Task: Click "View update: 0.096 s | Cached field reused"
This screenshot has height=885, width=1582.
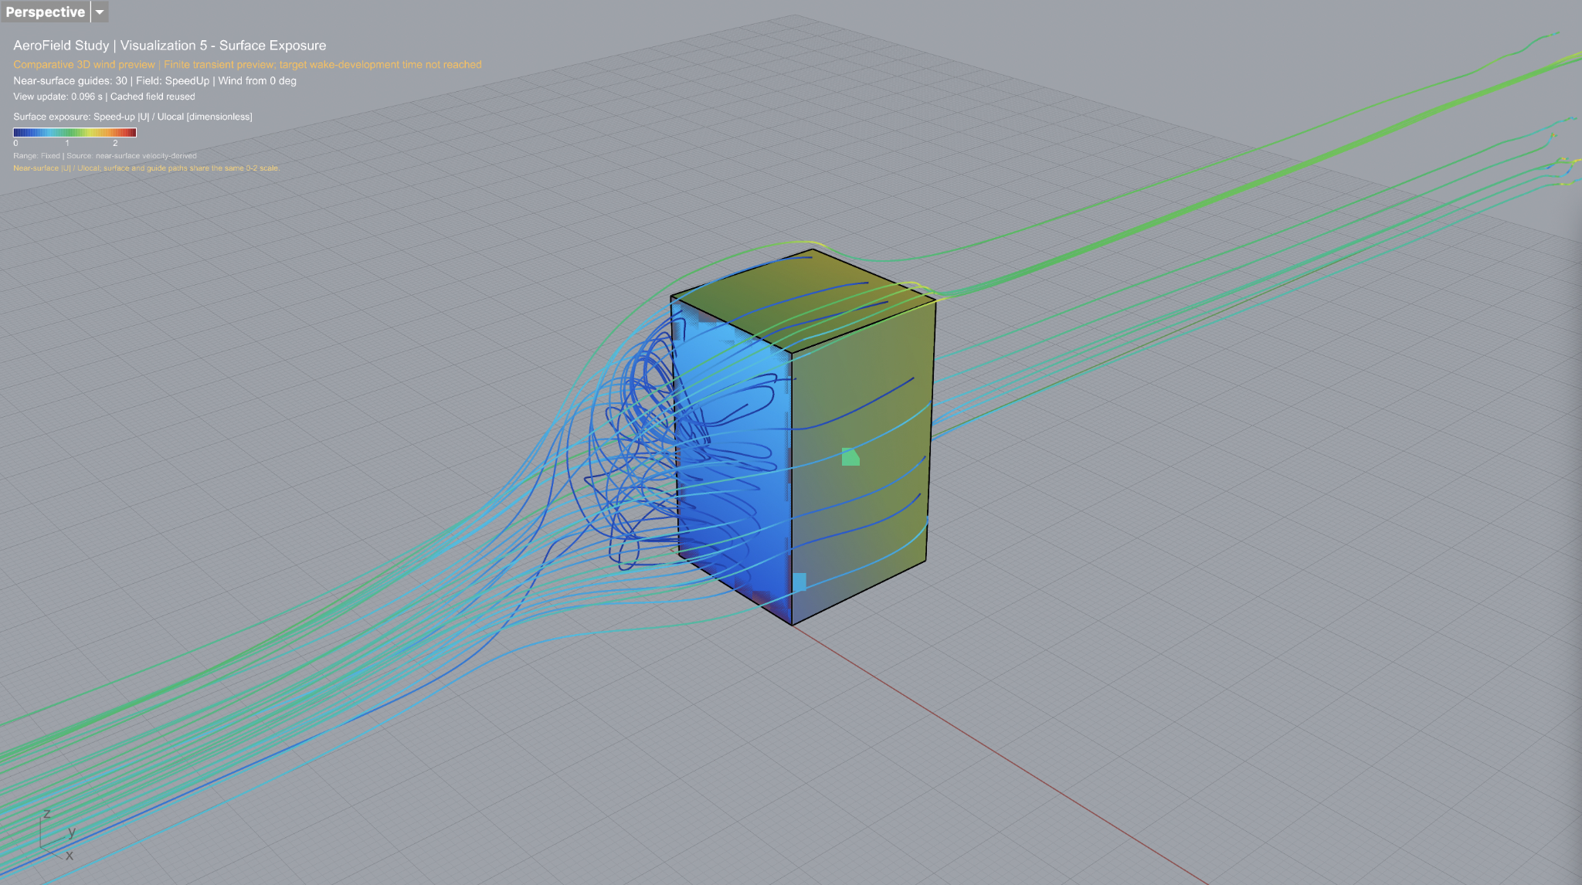Action: [x=104, y=97]
